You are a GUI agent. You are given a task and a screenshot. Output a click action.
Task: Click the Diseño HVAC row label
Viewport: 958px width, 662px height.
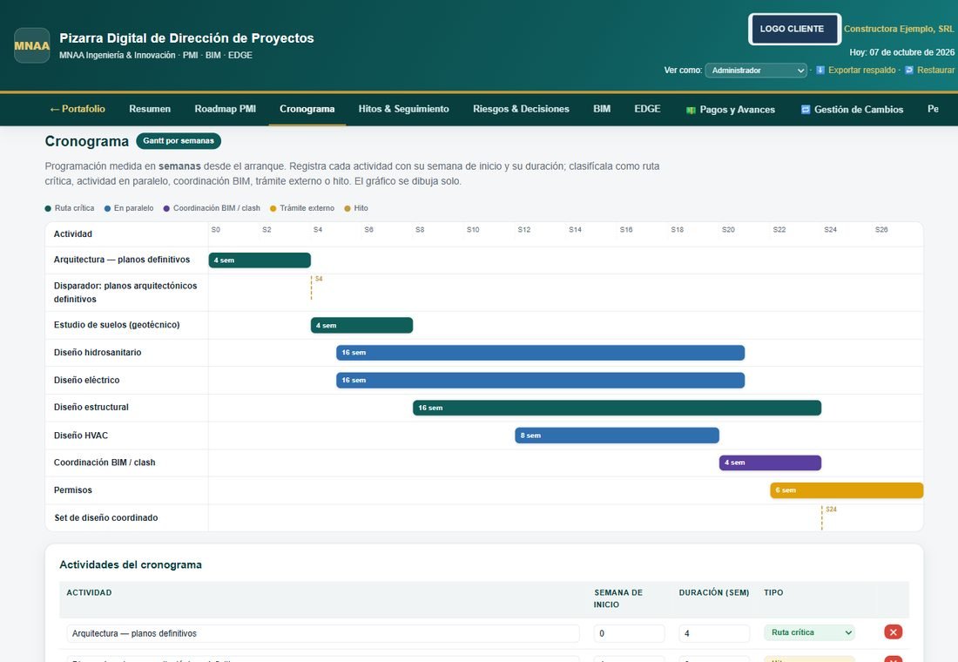(81, 436)
